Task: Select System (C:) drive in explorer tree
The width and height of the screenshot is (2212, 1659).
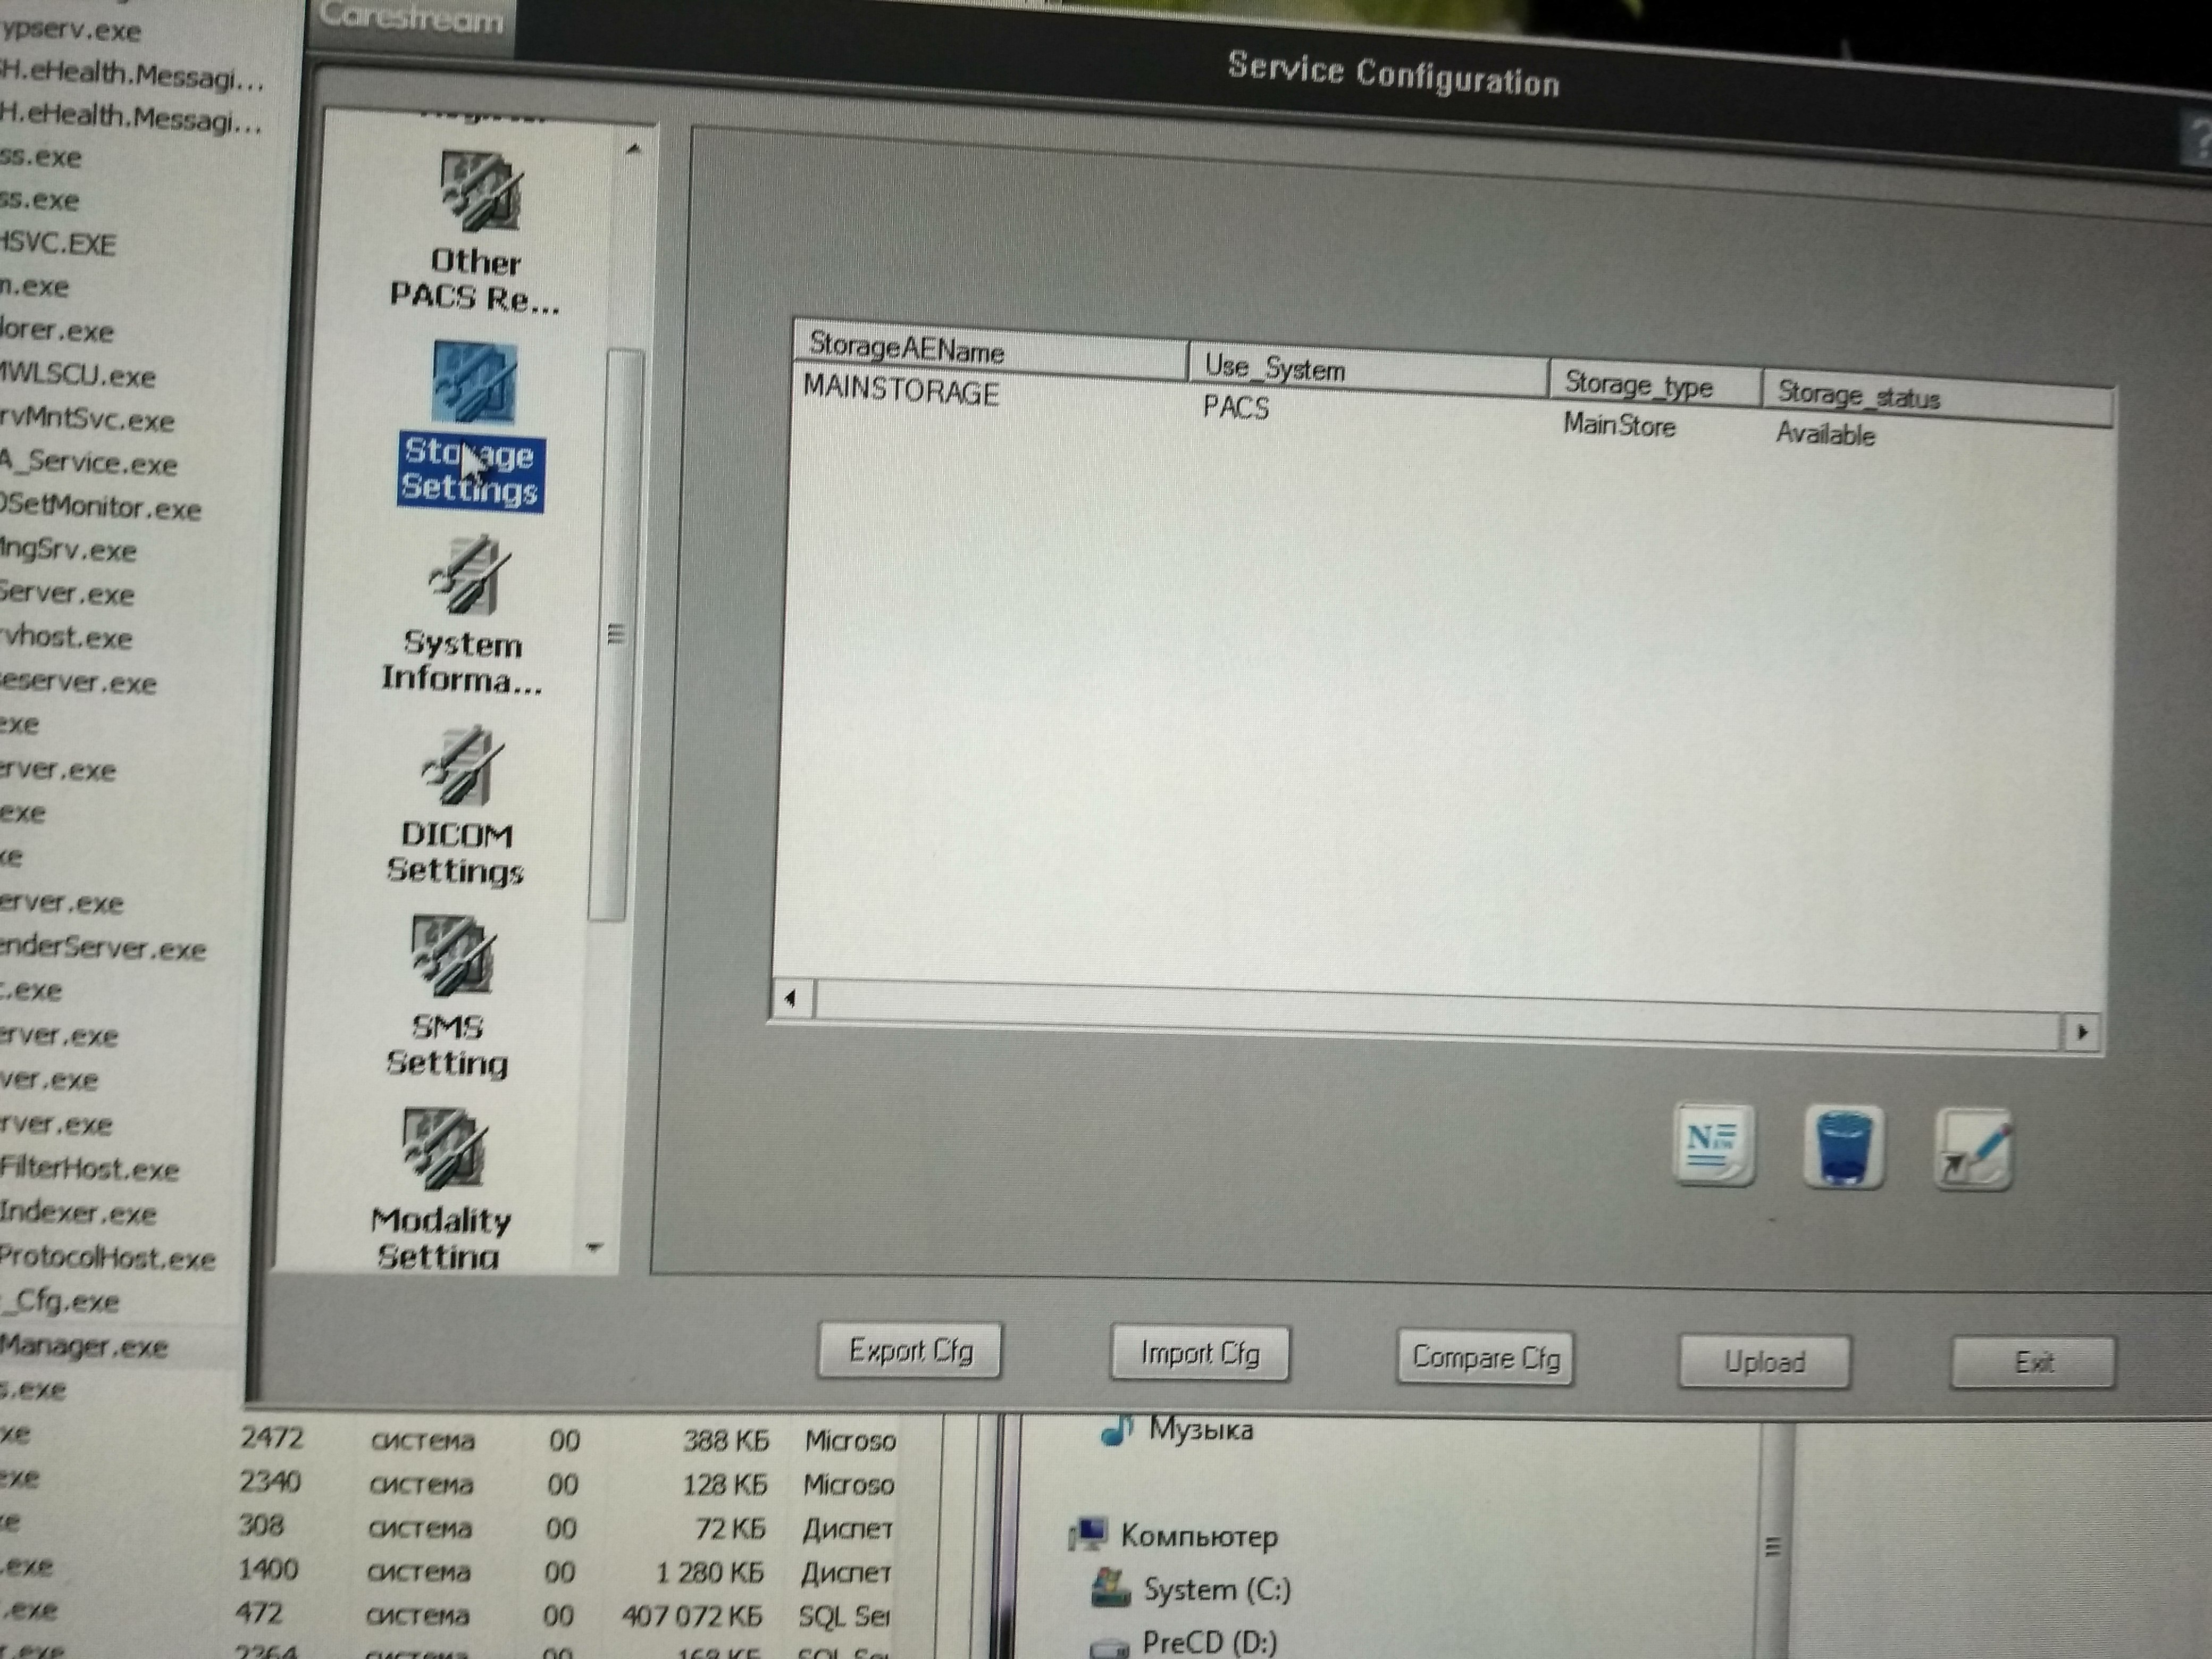Action: tap(1216, 1590)
